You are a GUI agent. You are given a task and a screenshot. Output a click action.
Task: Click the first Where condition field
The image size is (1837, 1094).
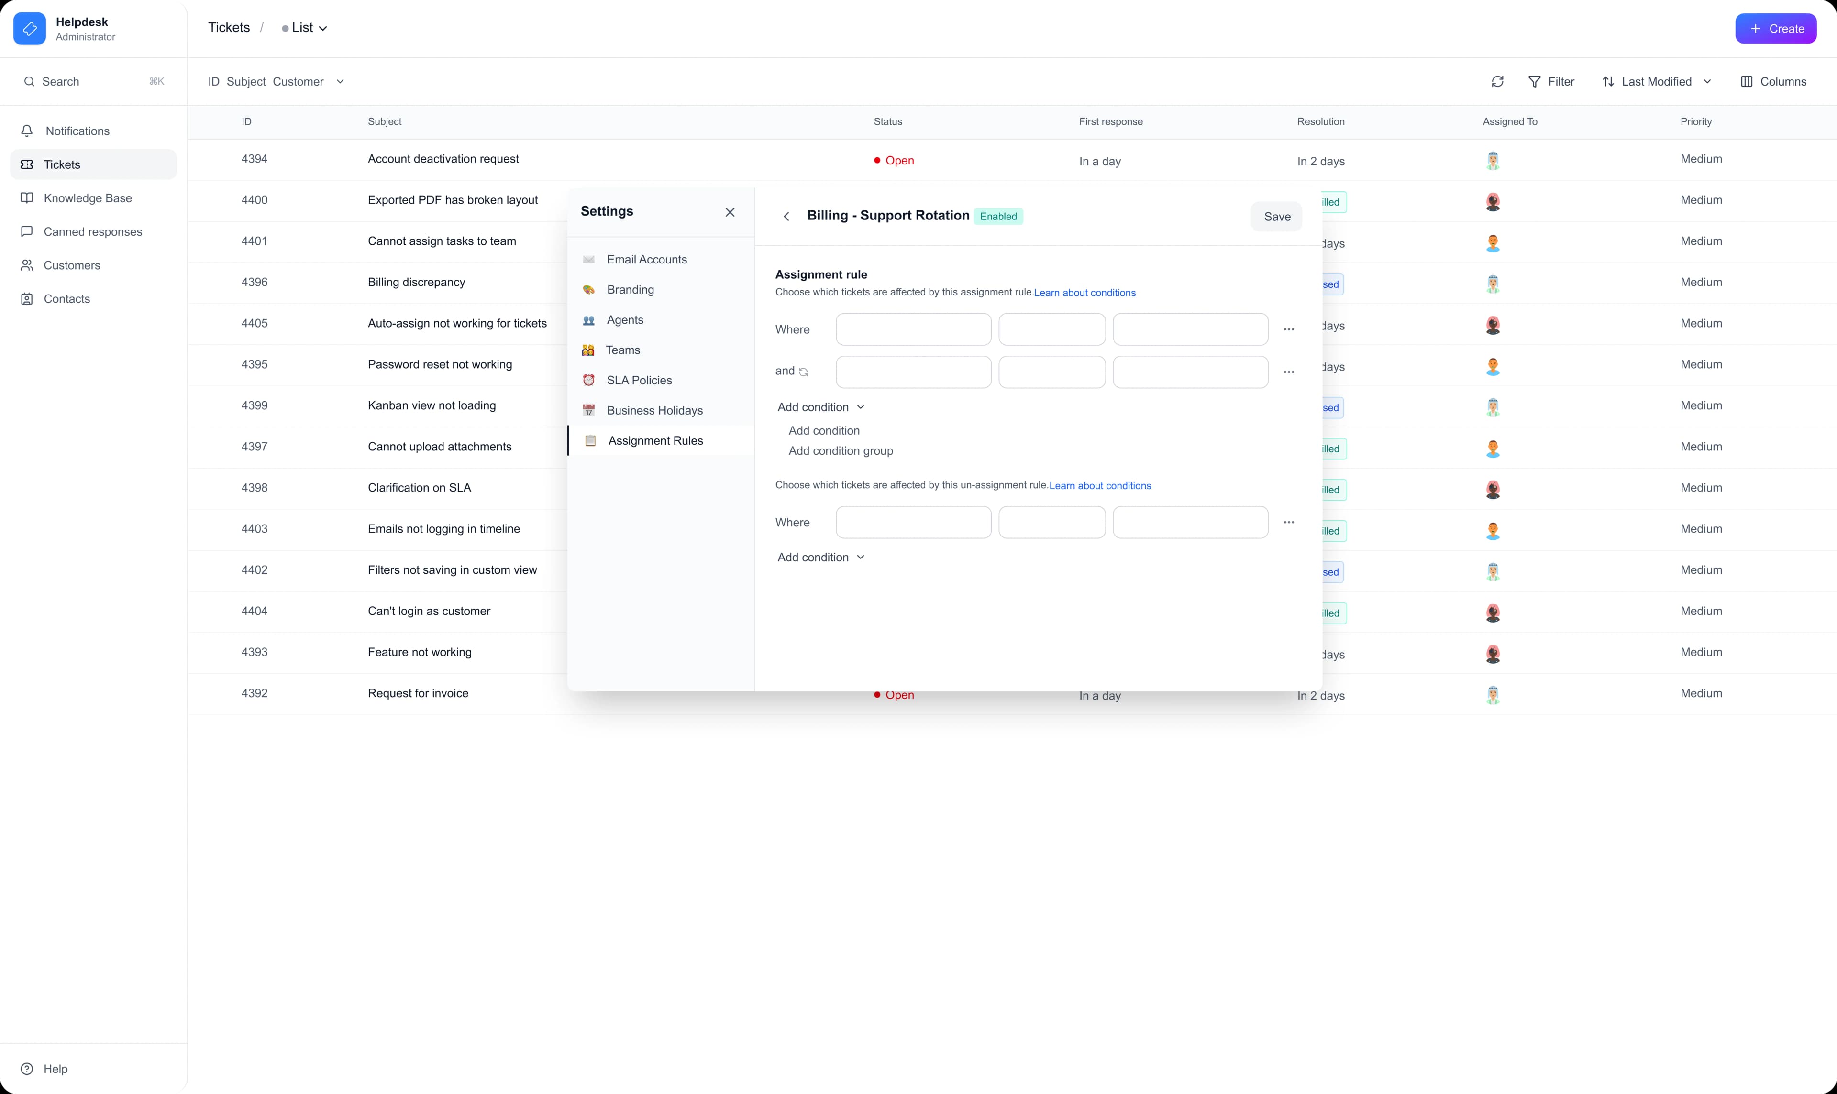tap(913, 329)
